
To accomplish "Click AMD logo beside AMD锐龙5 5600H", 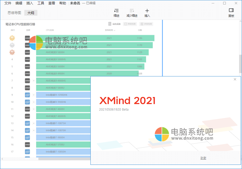I will (x=27, y=67).
